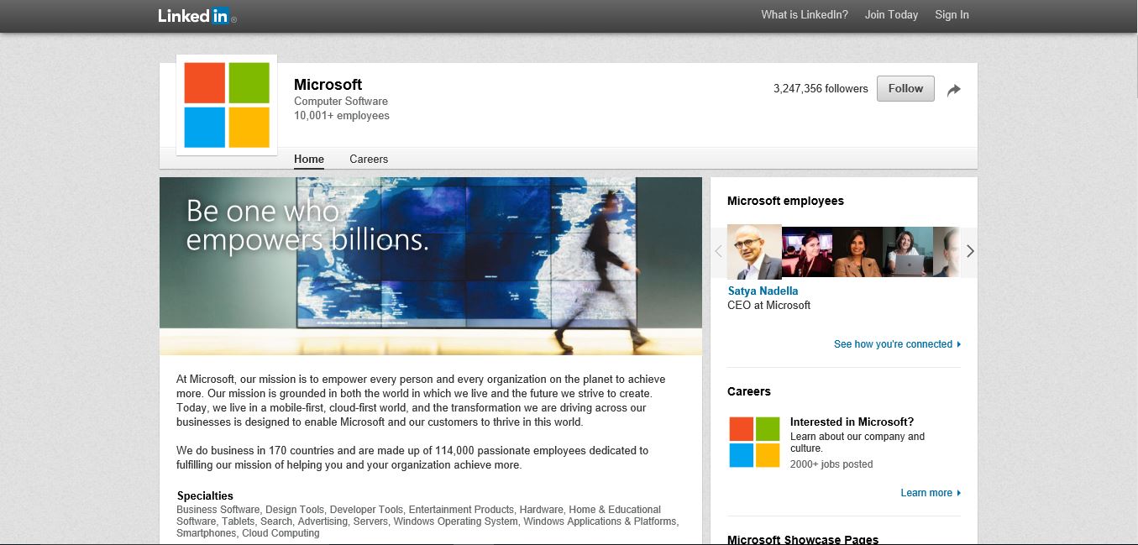Click the 10,001+ employees text
Screen dimensions: 1138x545
pyautogui.click(x=342, y=115)
